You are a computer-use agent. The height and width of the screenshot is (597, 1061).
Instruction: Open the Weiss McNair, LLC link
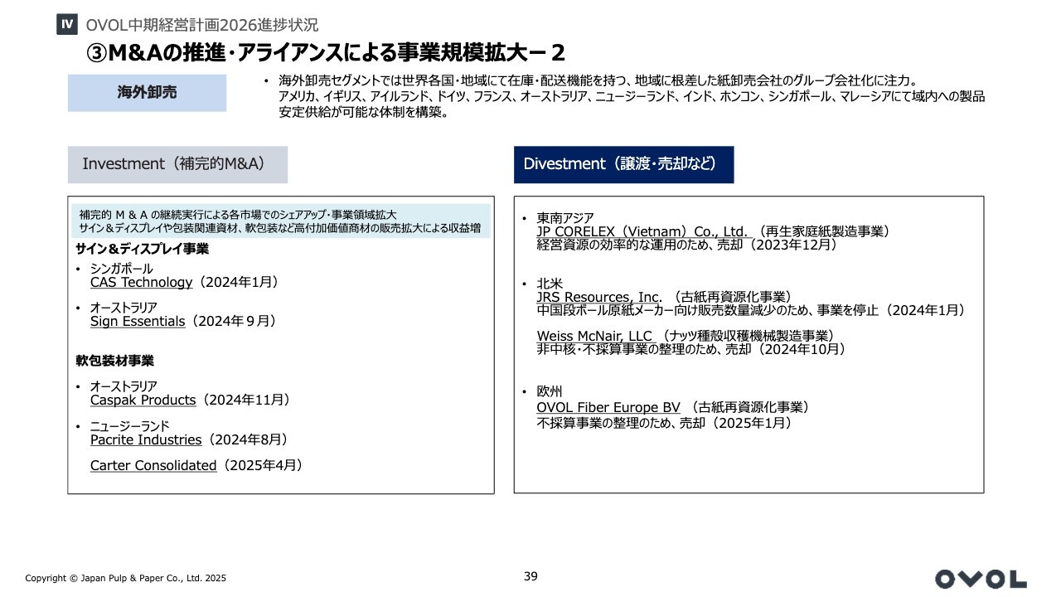tap(594, 336)
